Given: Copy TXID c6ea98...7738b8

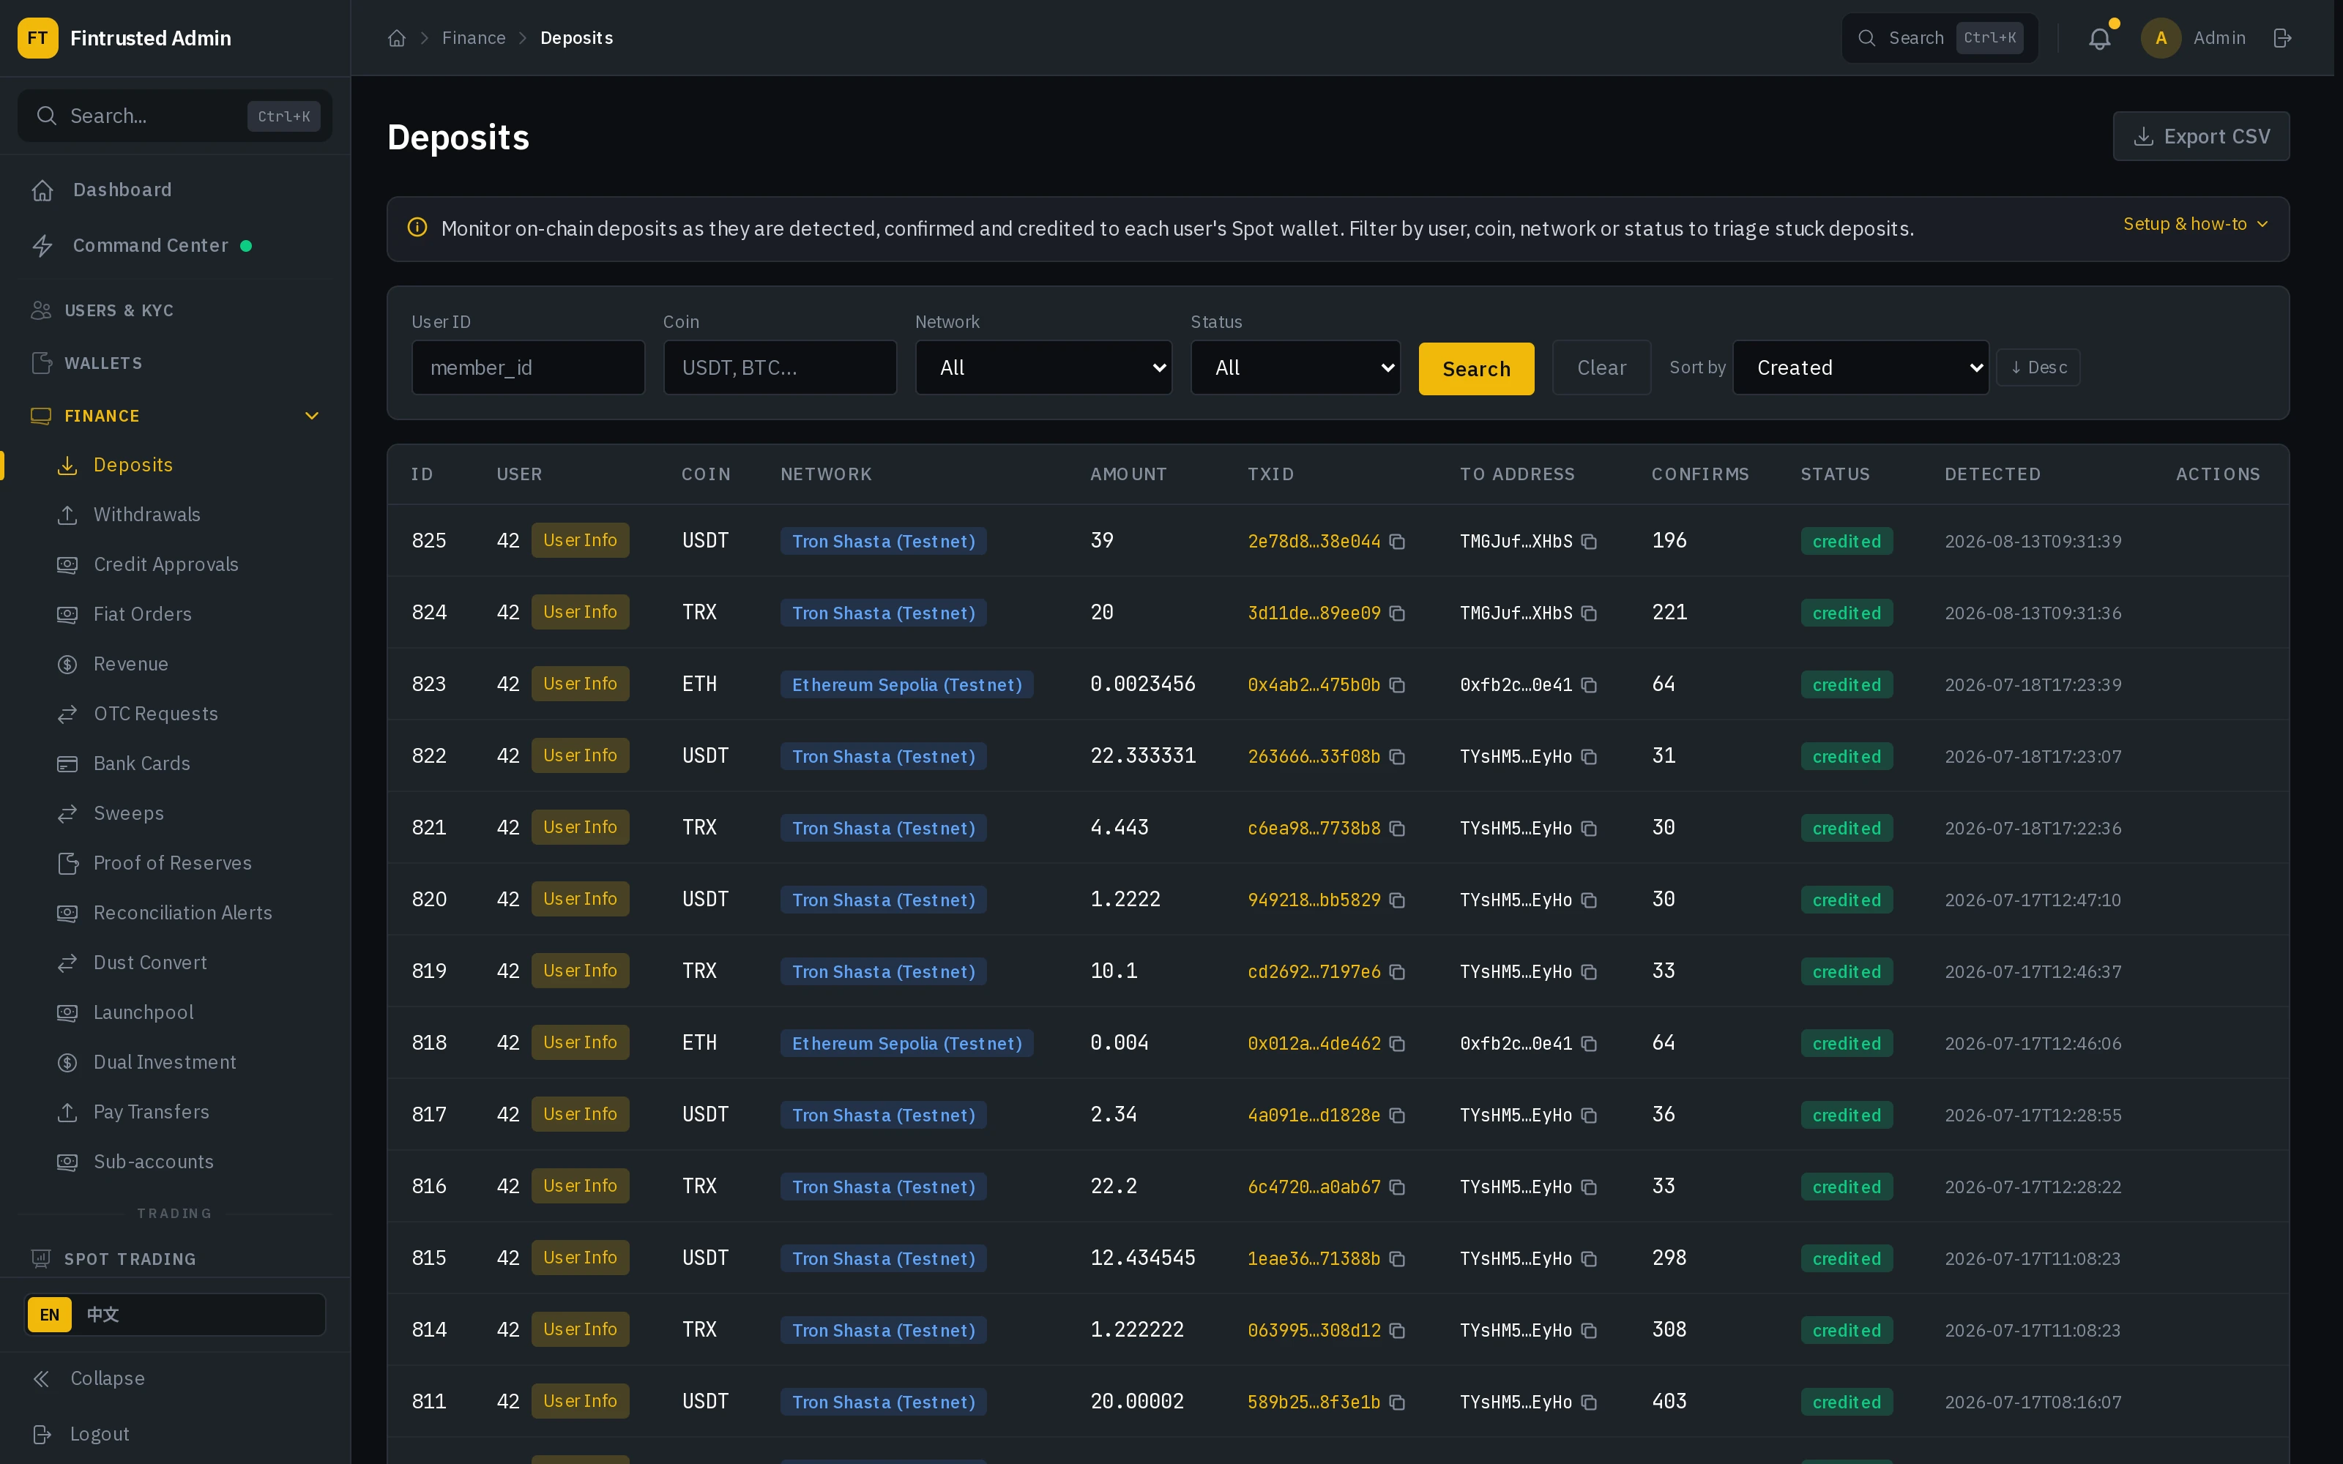Looking at the screenshot, I should 1397,828.
